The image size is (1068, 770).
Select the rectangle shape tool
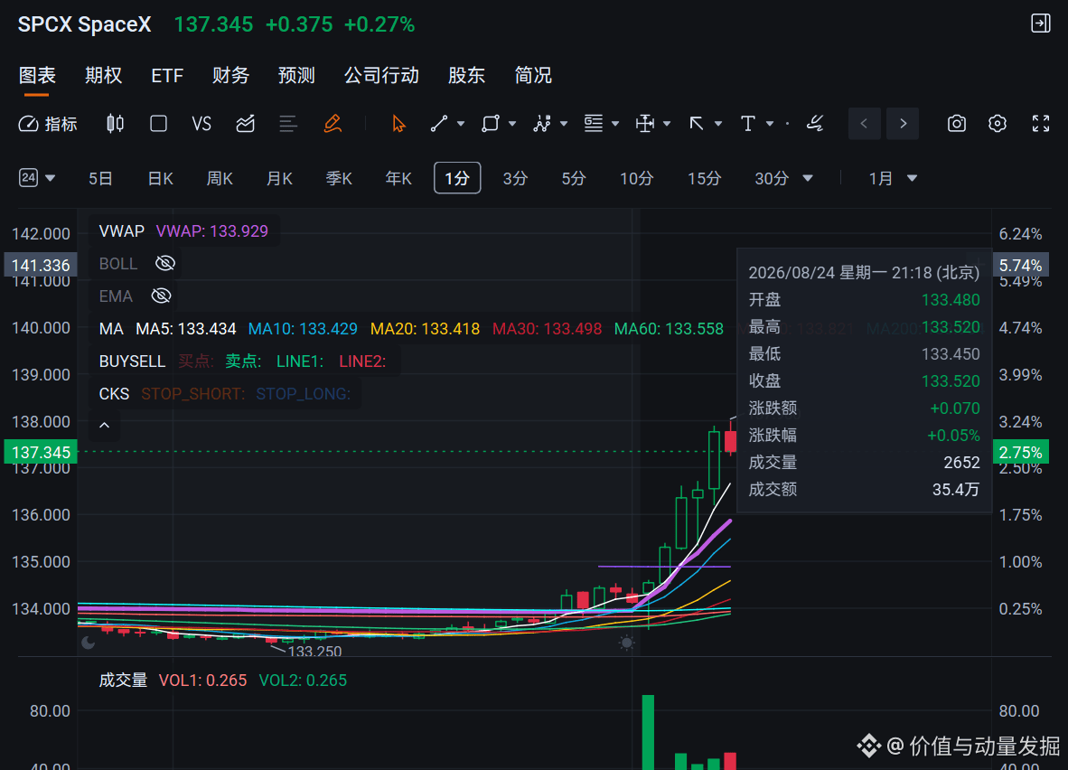[491, 124]
